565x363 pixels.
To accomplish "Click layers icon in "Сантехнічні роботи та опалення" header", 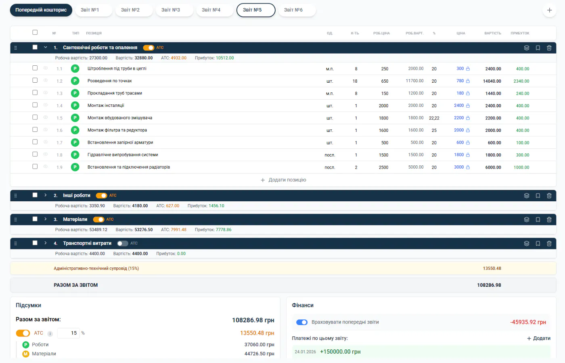I will click(x=527, y=48).
